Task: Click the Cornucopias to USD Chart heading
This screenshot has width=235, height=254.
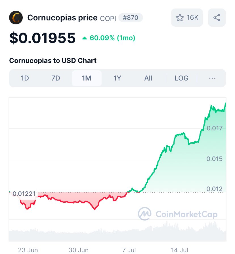Action: point(53,61)
